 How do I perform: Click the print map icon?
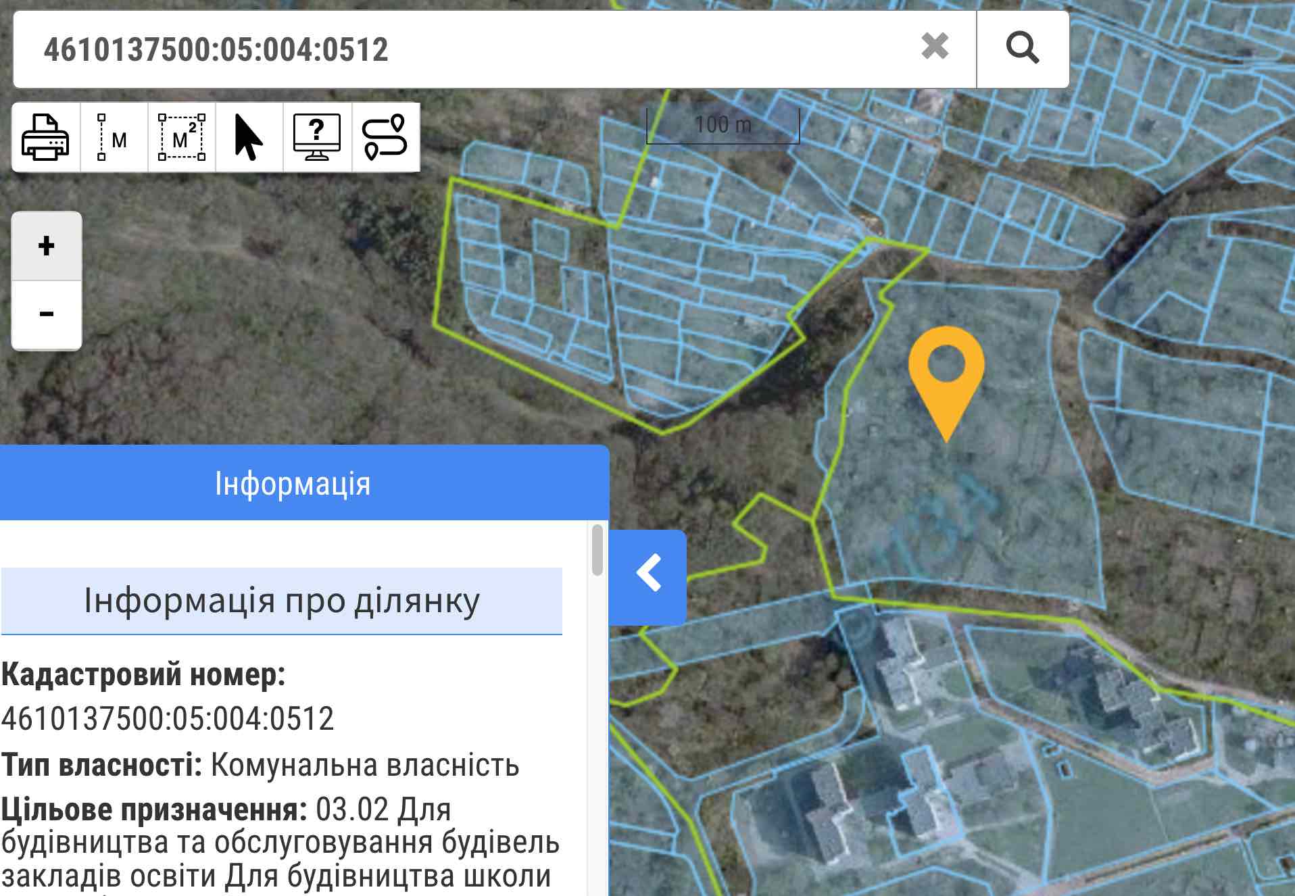(x=45, y=138)
